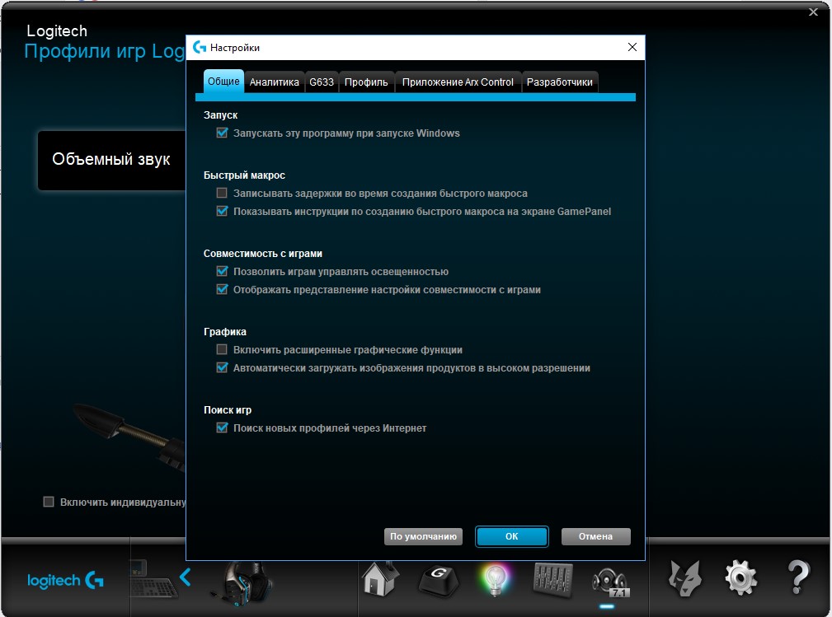The width and height of the screenshot is (832, 617).
Task: Click the Запуск section heading
Action: pos(221,115)
